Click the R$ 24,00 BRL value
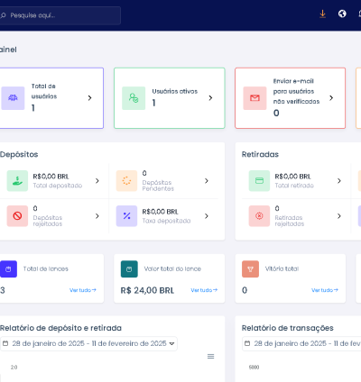Viewport: 361px width, 382px height. pyautogui.click(x=147, y=290)
